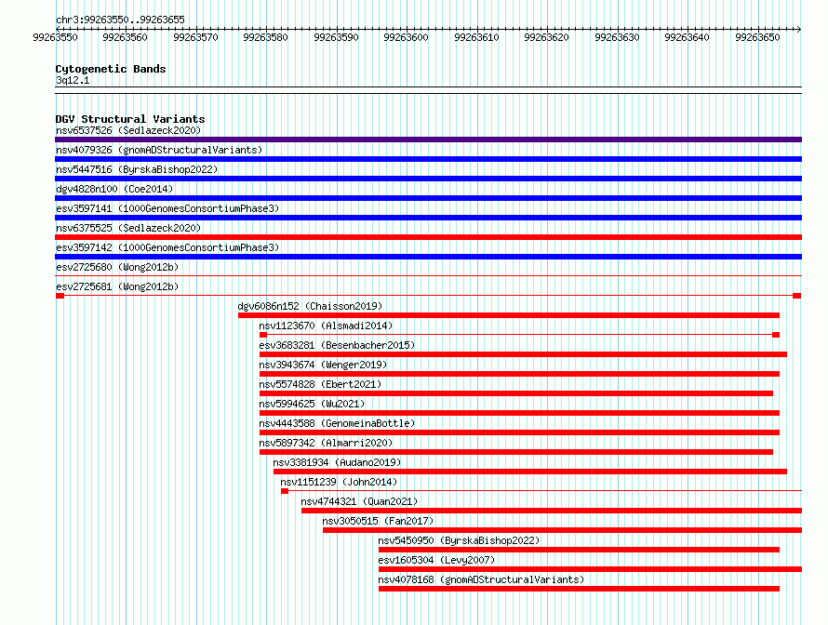Open nsv1123670 (Alsmadi2014) variant label
This screenshot has width=828, height=625.
326,326
